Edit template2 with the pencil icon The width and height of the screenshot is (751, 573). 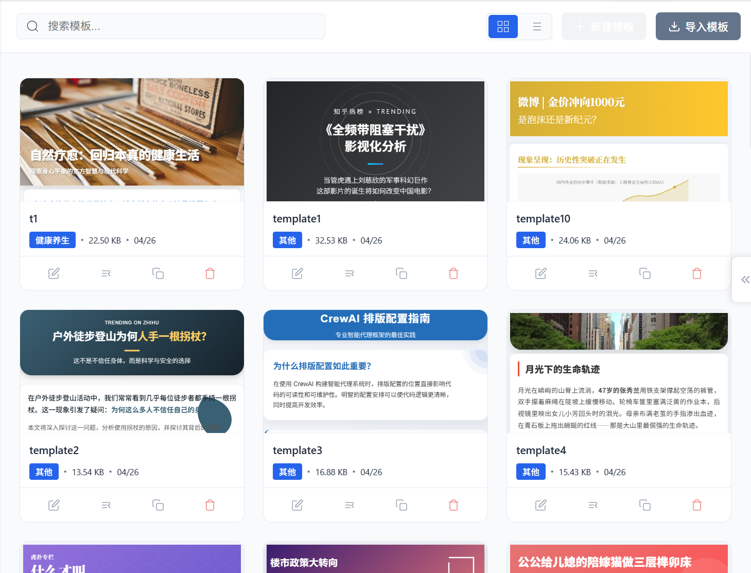click(x=54, y=505)
